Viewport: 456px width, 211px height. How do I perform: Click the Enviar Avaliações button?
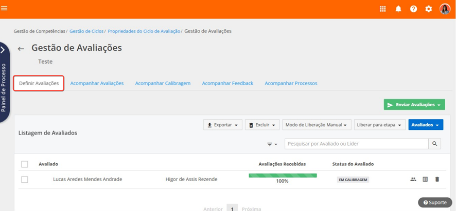(x=414, y=105)
